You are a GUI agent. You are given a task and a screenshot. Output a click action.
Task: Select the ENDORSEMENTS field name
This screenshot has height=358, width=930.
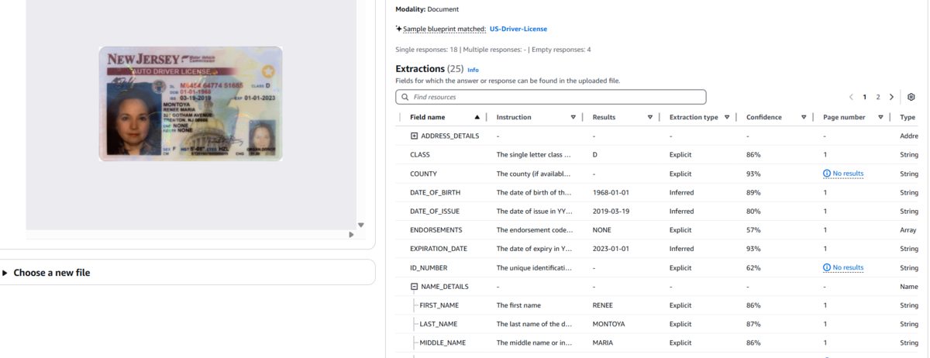(436, 230)
